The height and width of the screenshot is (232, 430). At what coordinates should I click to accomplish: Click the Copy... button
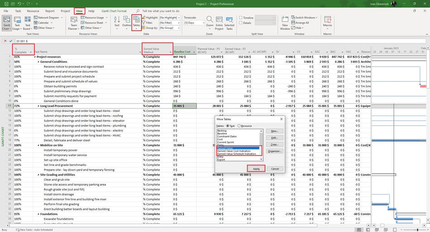pos(274,144)
